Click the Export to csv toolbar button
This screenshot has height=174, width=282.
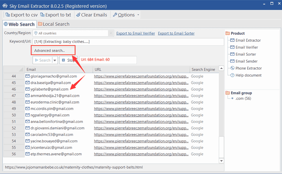tap(22, 15)
